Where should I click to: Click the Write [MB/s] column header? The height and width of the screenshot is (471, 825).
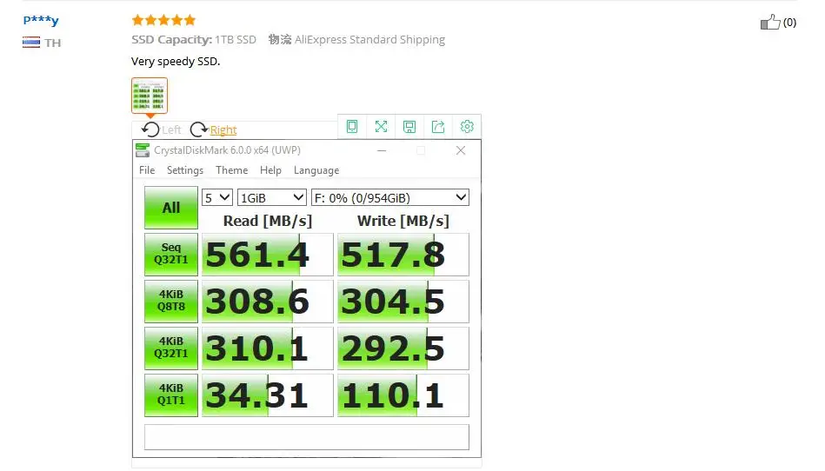click(x=403, y=221)
